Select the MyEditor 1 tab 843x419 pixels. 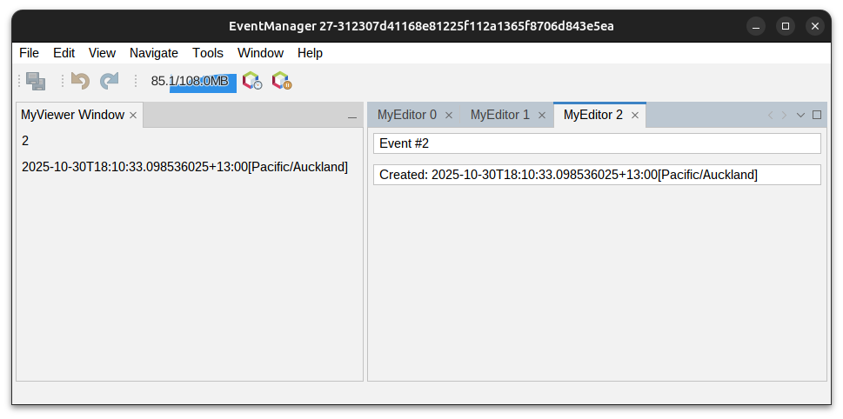[499, 115]
